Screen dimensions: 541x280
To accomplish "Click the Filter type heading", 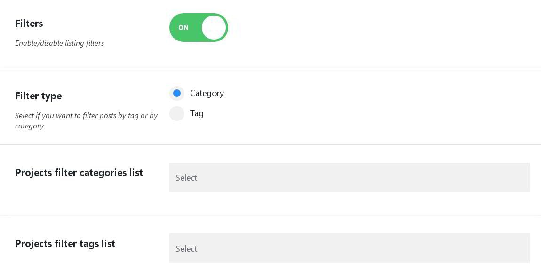I will point(39,96).
